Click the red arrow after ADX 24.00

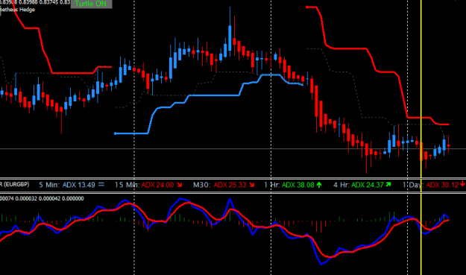point(179,185)
